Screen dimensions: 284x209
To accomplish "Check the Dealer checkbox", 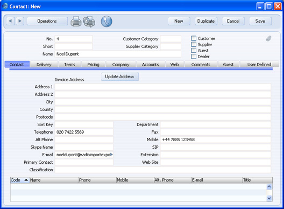I will click(194, 57).
